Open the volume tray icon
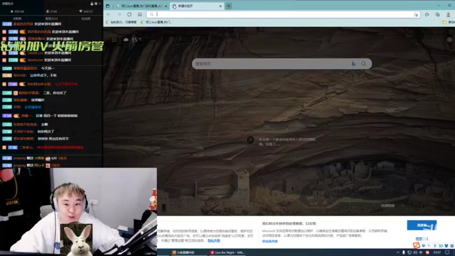The image size is (455, 256). 415,253
